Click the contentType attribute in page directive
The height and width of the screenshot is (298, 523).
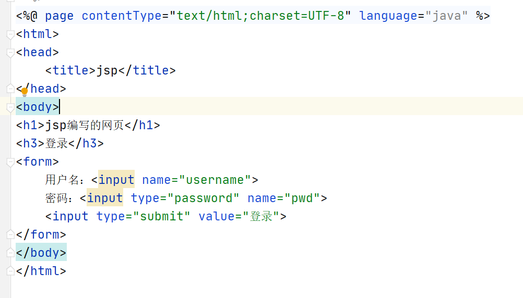122,16
